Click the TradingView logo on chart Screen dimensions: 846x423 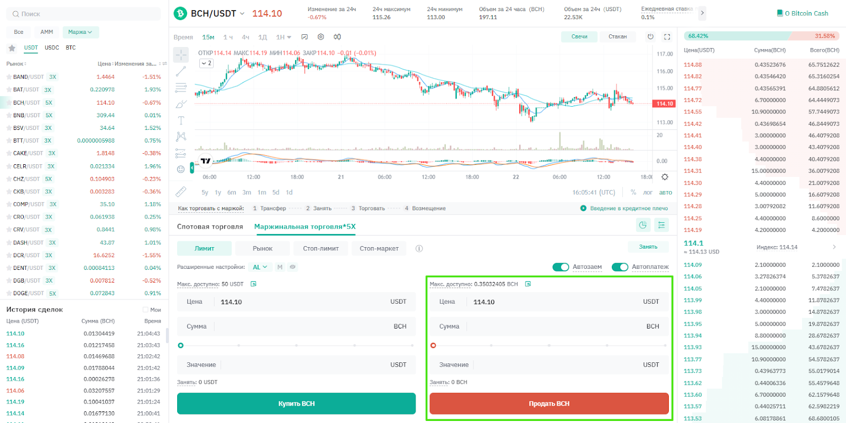(206, 161)
